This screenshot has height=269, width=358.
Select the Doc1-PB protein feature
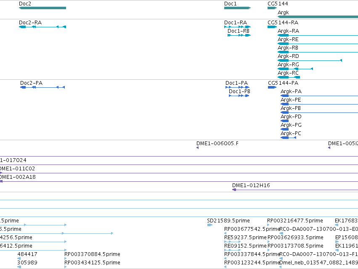coord(239,96)
